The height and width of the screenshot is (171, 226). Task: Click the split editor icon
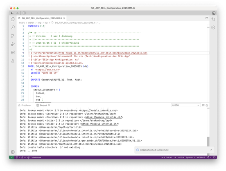point(207,18)
